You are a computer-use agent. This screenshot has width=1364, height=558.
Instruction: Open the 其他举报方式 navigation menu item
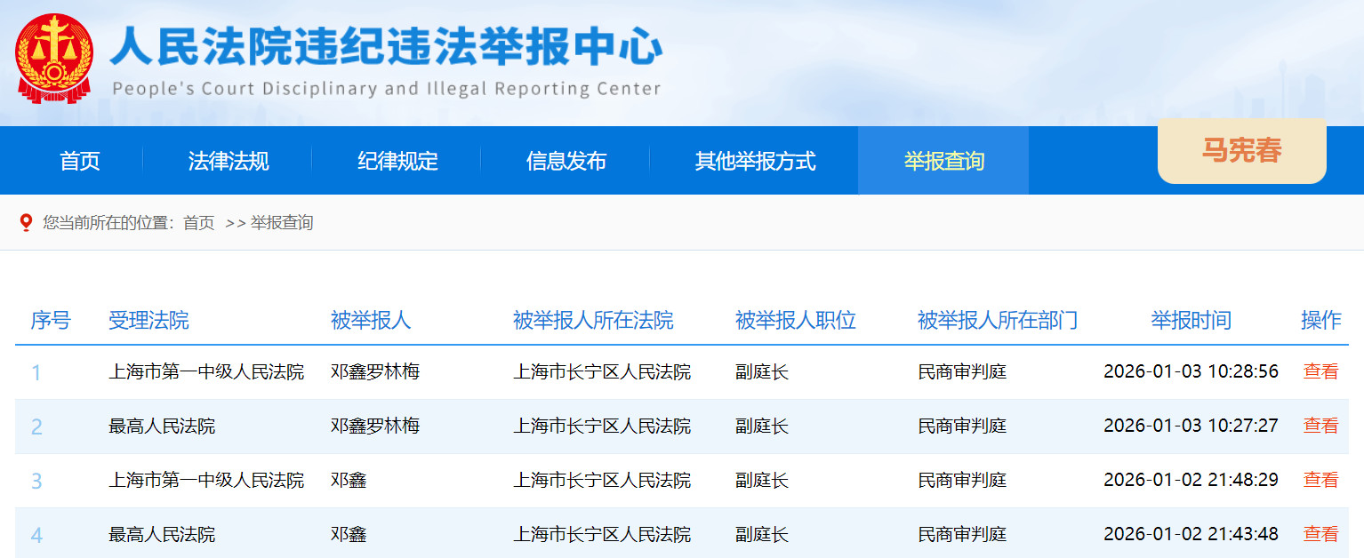pyautogui.click(x=755, y=160)
